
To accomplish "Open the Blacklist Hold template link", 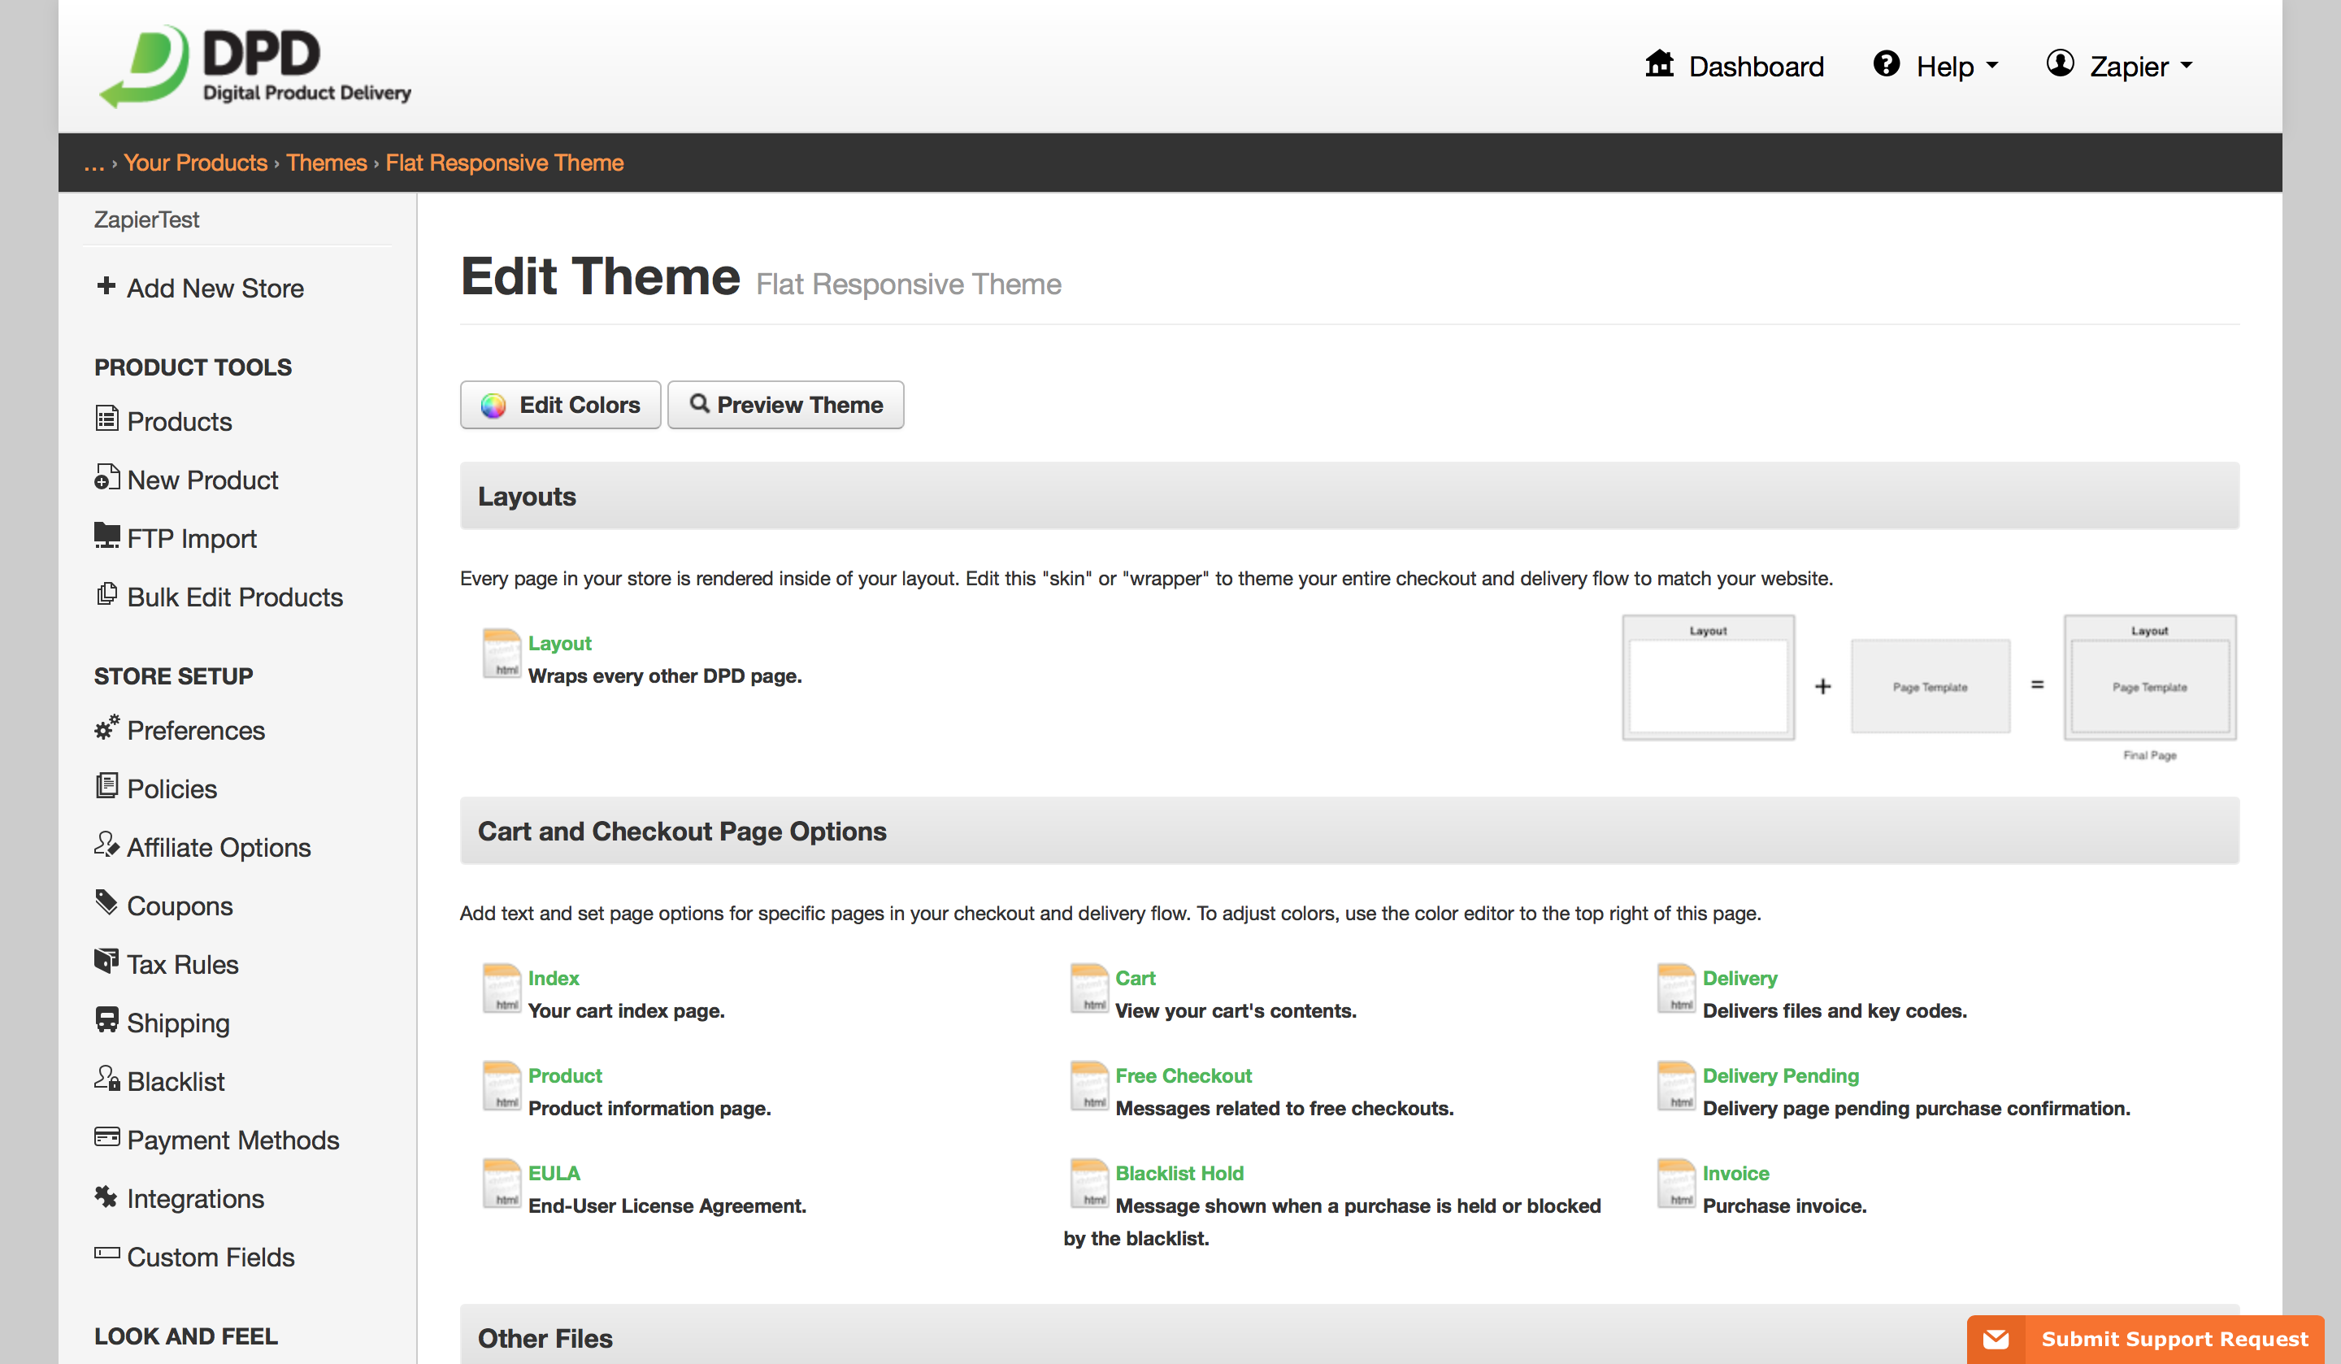I will click(1179, 1173).
